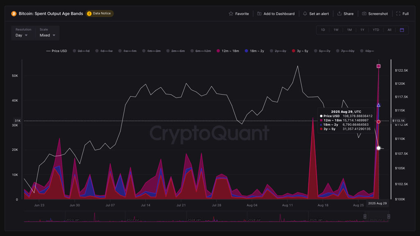420x236 pixels.
Task: Click the 2024 Jul label in mini timeline
Action: (254, 220)
